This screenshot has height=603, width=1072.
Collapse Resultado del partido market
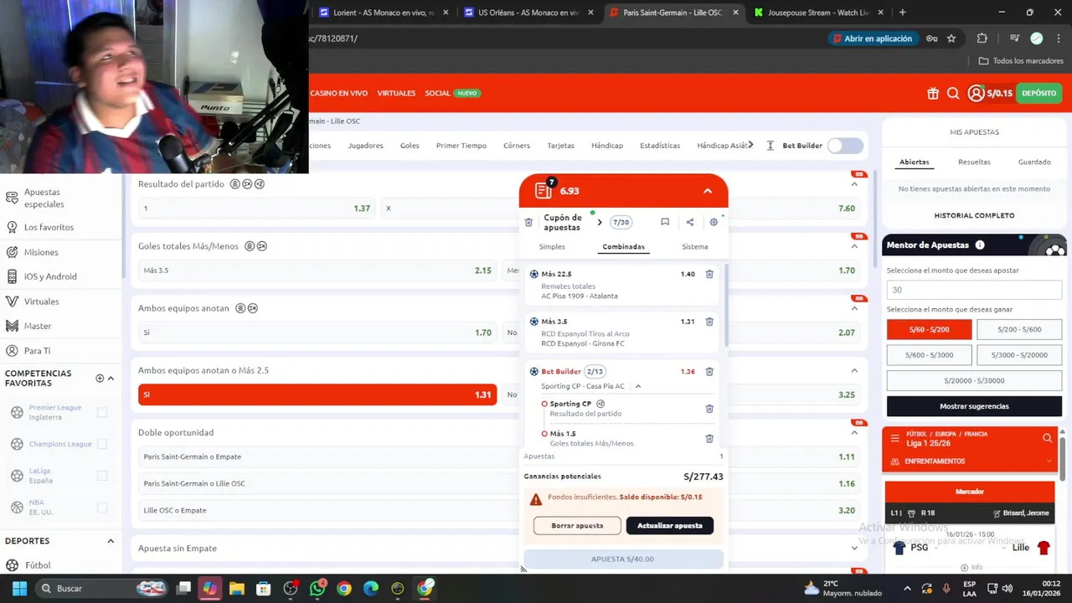(854, 184)
